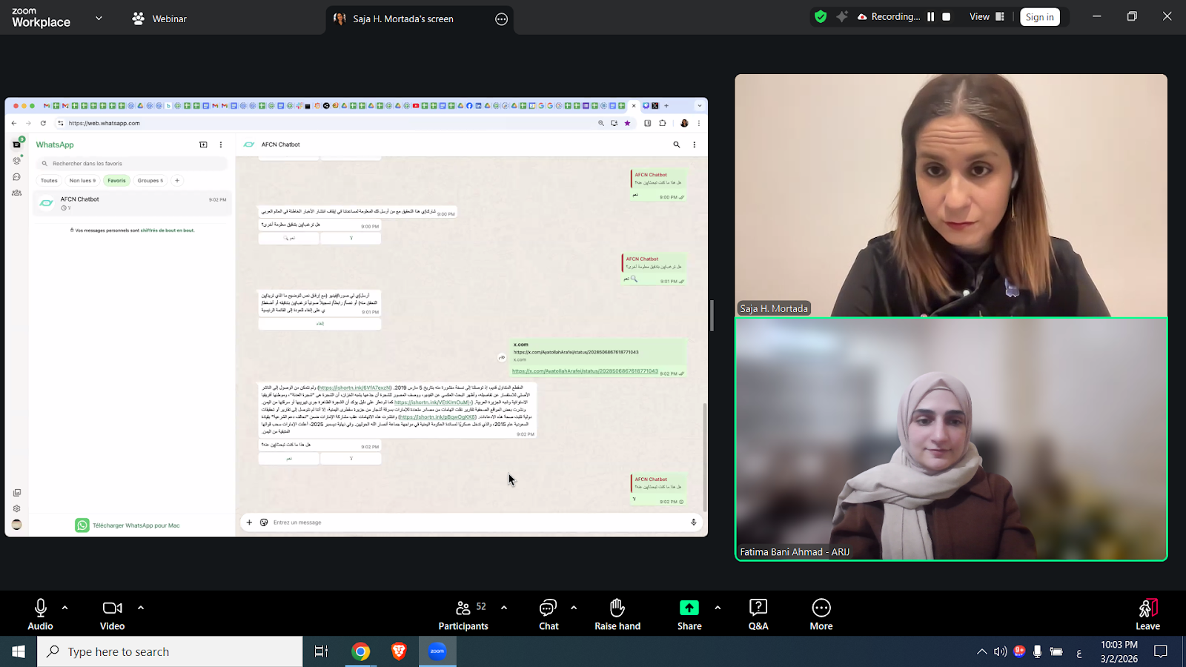Open the Zoom Chat panel
This screenshot has height=667, width=1186.
[549, 615]
